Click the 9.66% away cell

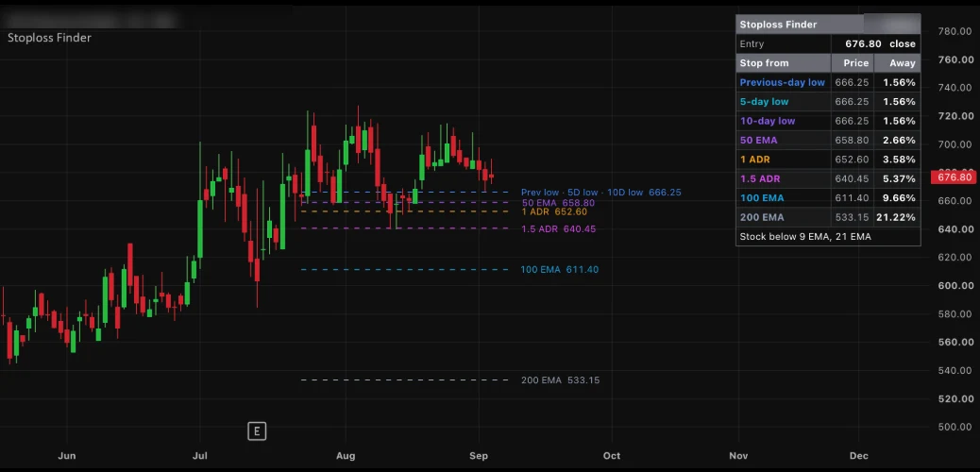point(900,198)
